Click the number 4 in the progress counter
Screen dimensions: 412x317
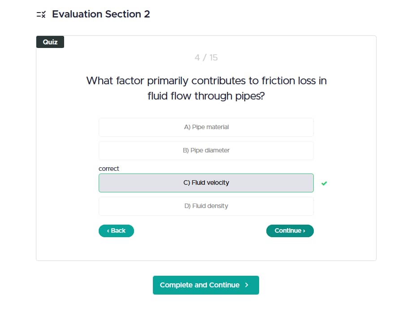(197, 57)
